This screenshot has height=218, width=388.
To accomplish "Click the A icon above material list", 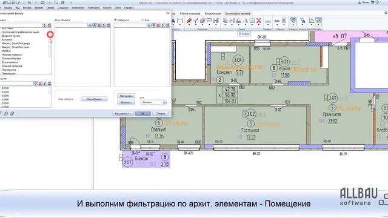I will click(153, 25).
